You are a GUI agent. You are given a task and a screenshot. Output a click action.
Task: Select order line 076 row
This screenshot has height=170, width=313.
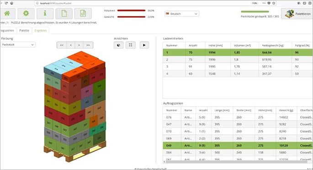coord(238,117)
